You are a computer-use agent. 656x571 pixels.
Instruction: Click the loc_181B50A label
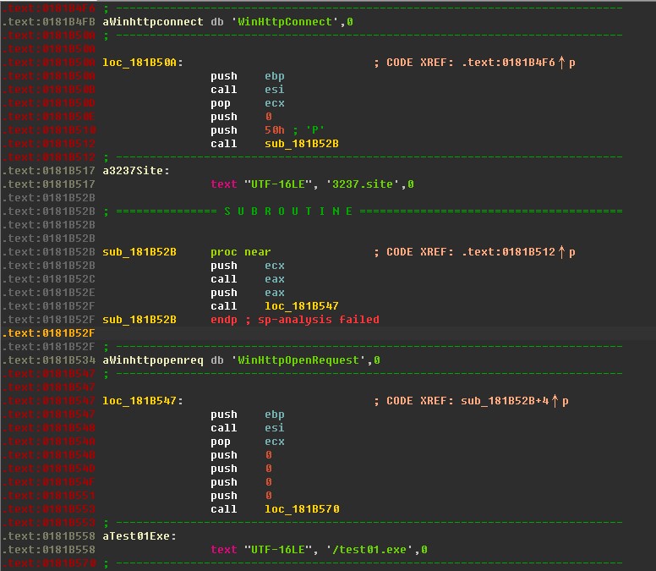142,63
